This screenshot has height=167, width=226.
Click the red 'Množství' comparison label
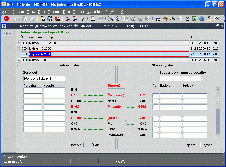click(115, 107)
